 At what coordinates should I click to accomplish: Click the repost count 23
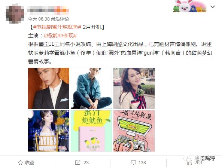coord(86,163)
